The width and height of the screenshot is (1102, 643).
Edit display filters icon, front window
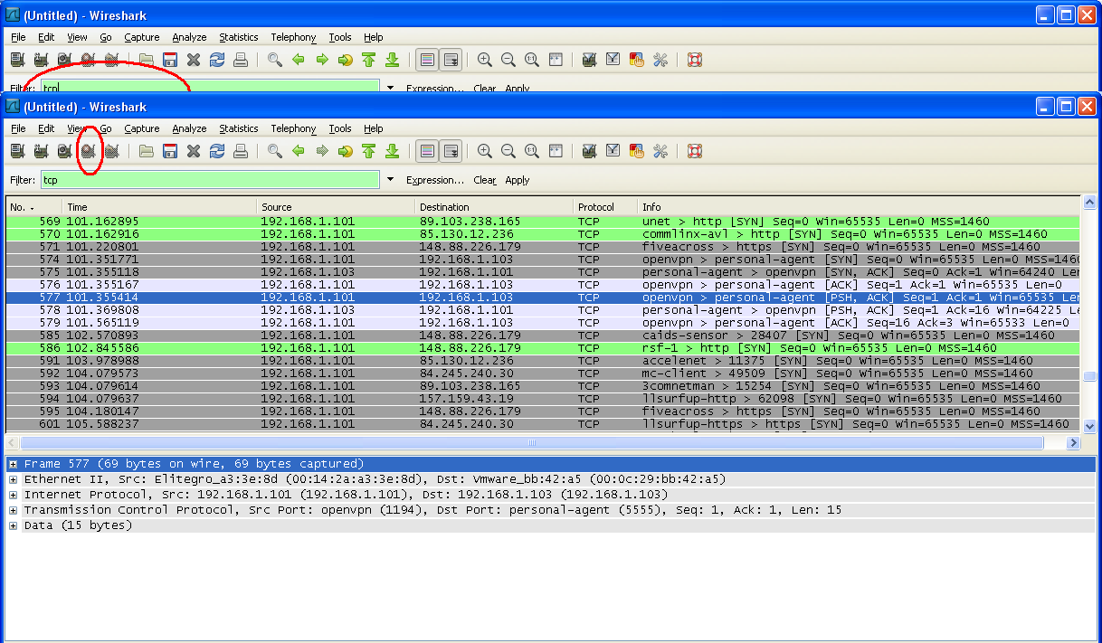pos(613,151)
